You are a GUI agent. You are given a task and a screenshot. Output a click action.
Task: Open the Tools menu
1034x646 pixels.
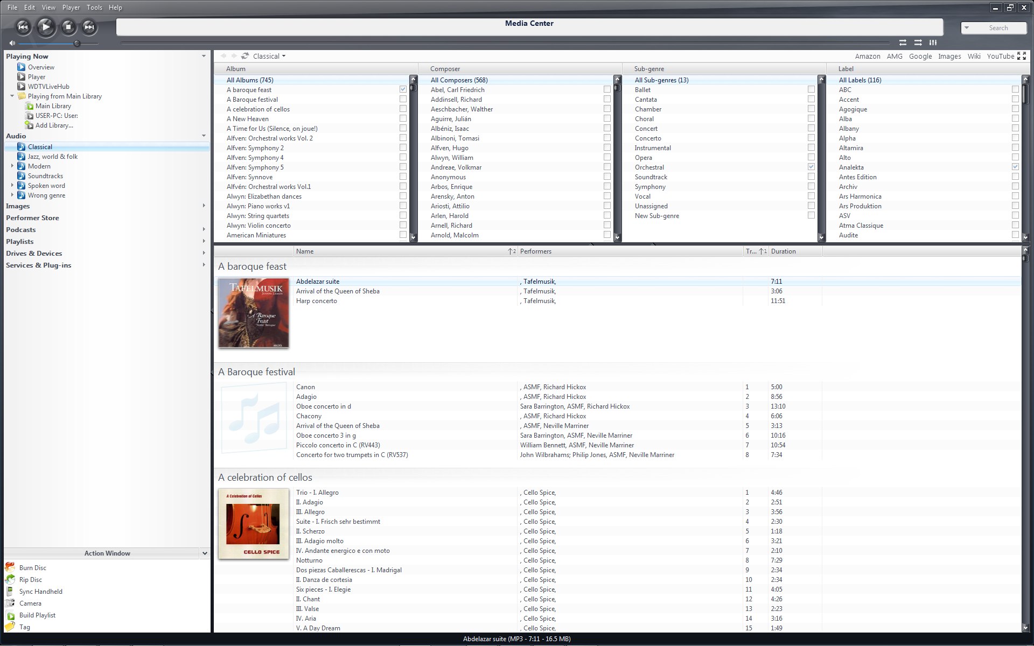(x=94, y=8)
